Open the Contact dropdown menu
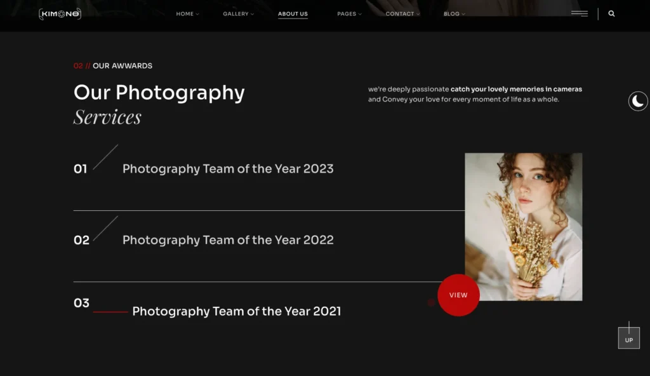This screenshot has width=650, height=376. point(402,14)
